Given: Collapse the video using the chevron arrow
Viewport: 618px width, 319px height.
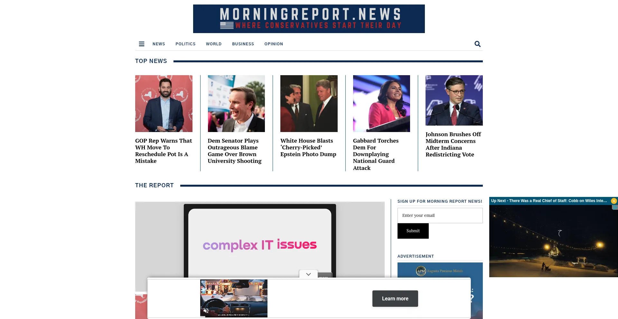Looking at the screenshot, I should [308, 274].
